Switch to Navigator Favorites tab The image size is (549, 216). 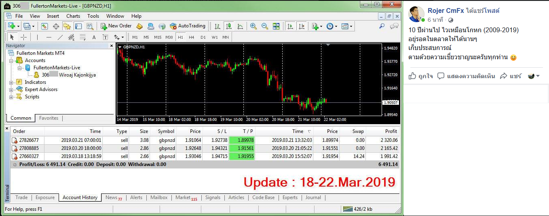coord(49,118)
